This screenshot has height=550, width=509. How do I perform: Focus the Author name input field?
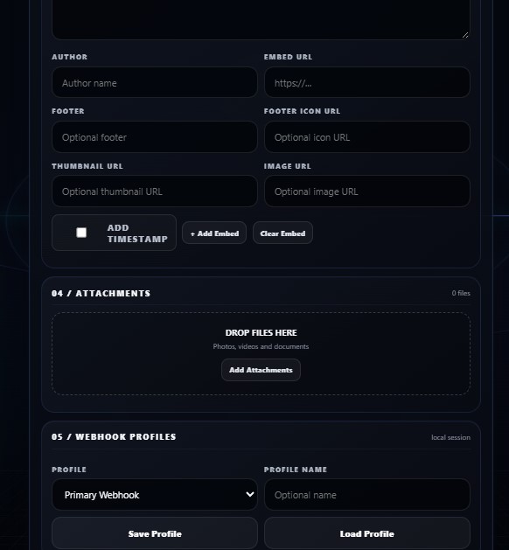[x=154, y=82]
